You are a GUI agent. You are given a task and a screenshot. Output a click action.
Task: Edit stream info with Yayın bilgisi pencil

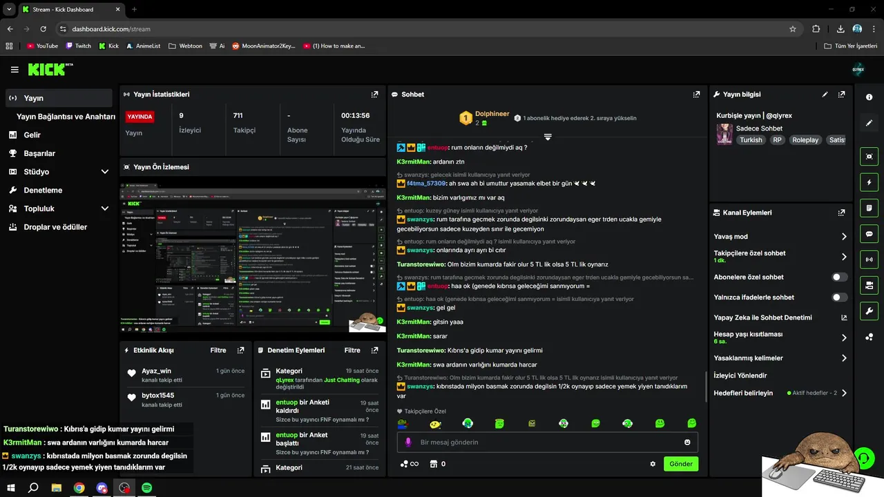click(825, 94)
